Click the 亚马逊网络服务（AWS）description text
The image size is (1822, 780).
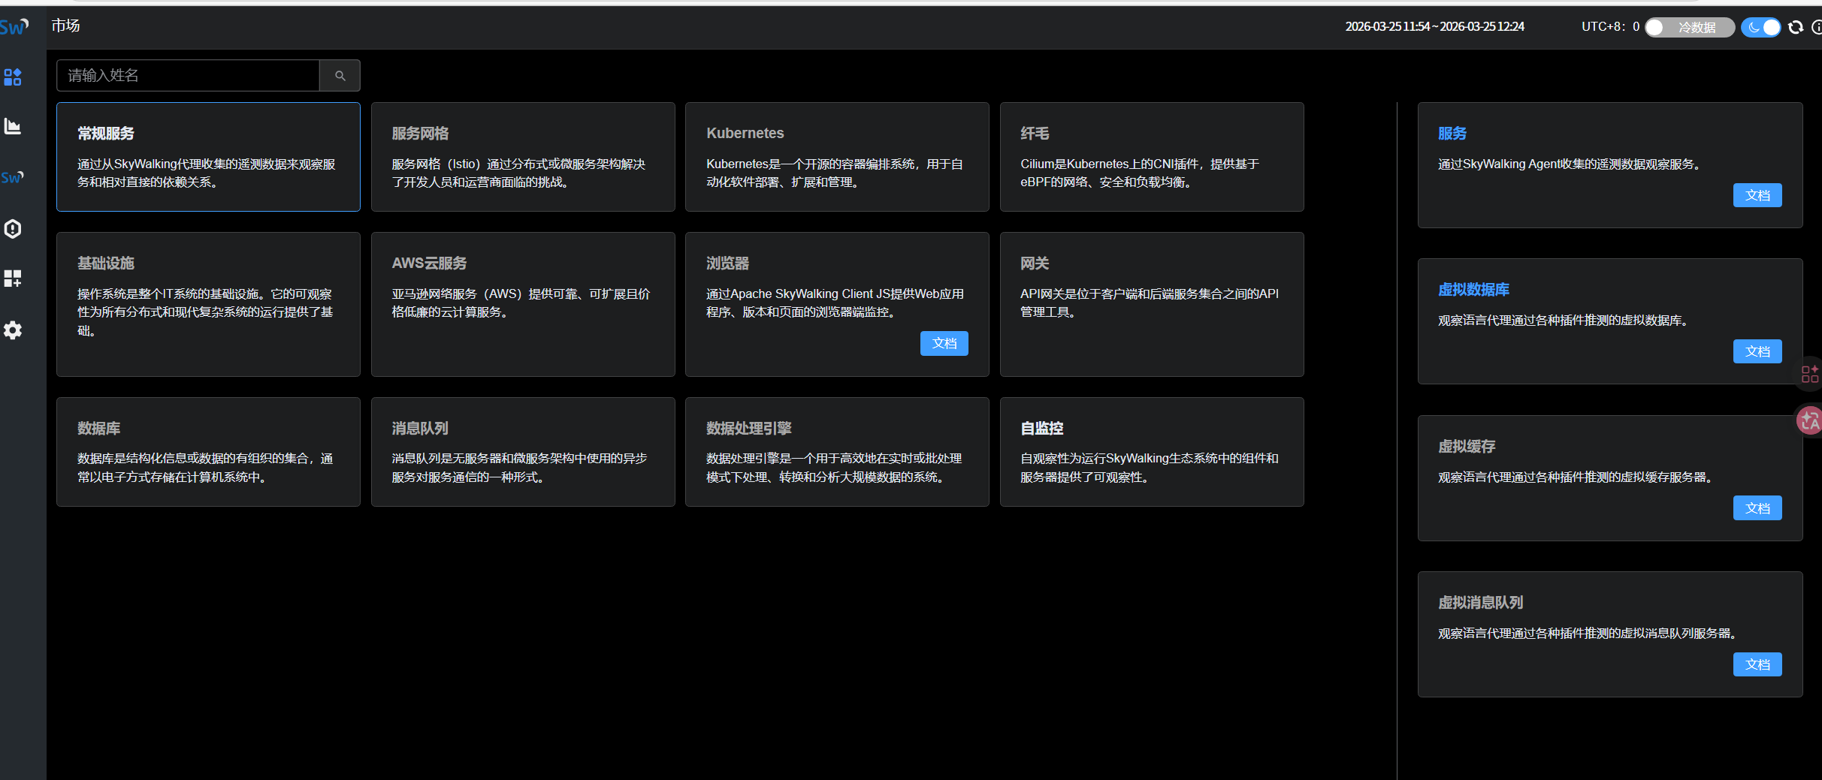[x=521, y=303]
